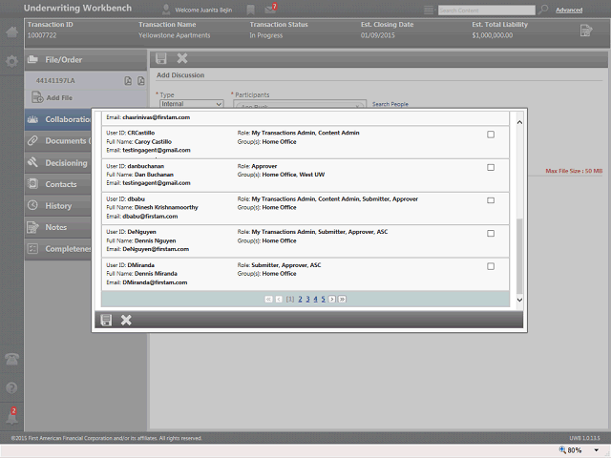Open the zoom level dropdown arrow
The image size is (611, 458).
596,450
